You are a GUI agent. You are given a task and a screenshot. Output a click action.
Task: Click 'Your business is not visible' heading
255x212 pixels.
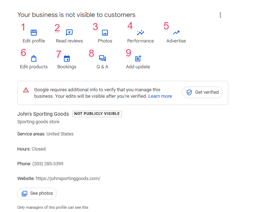tap(77, 15)
